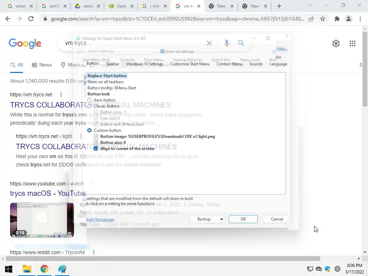
Task: Open the taskbar clock showing 8:06 PM
Action: point(354,269)
